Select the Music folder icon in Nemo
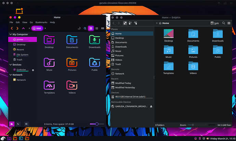Viewport: 236px width, 141px height. 49,63
